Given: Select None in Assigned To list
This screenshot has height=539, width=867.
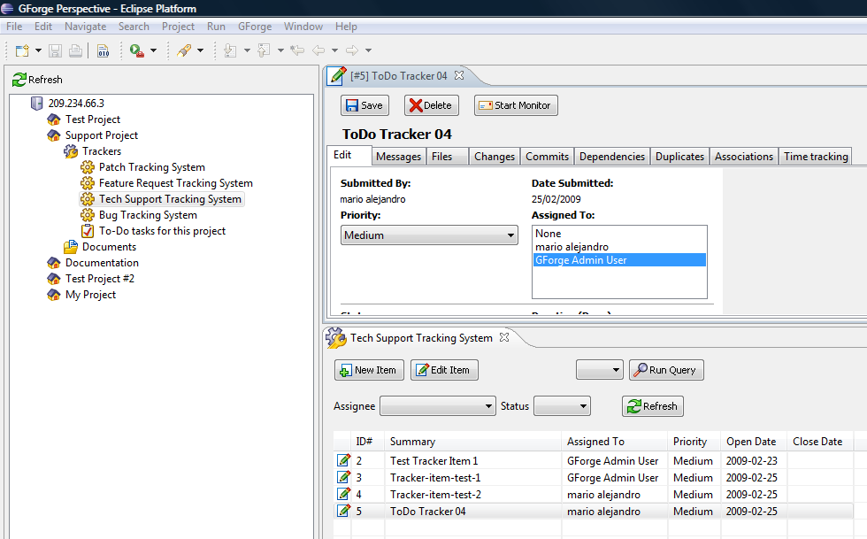Looking at the screenshot, I should [619, 234].
